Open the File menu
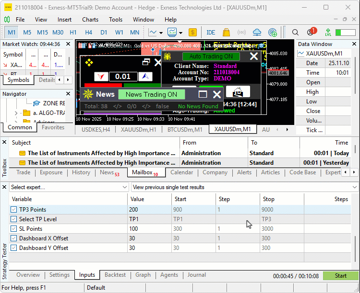Image resolution: width=360 pixels, height=293 pixels. coord(20,20)
